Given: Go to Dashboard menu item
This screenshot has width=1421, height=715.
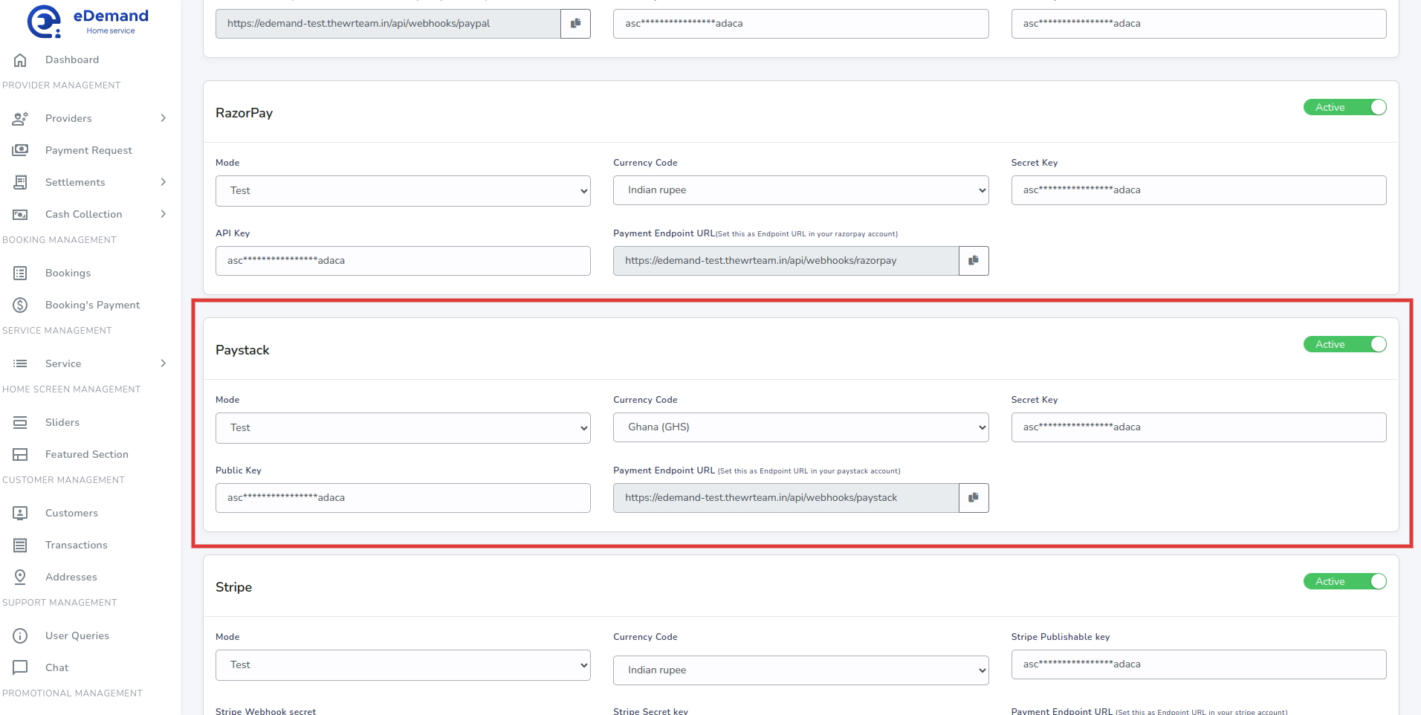Looking at the screenshot, I should (72, 59).
